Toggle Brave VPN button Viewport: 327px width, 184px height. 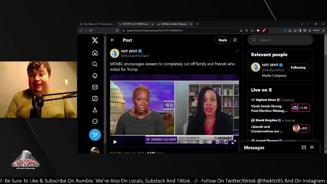click(317, 30)
